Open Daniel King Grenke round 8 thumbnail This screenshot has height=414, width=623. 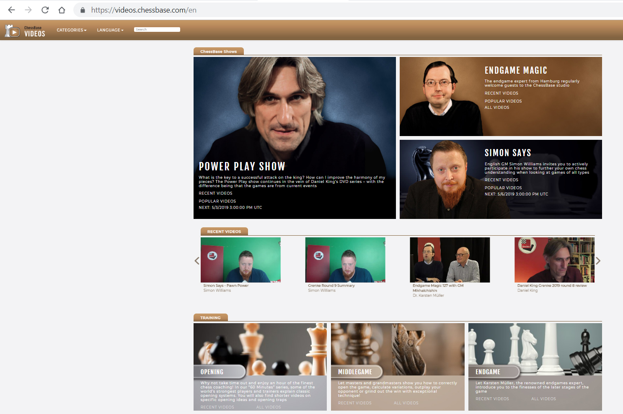point(555,260)
